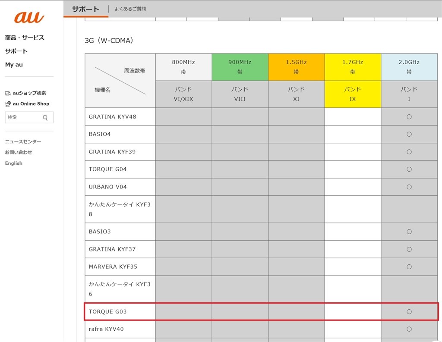Viewport: 442px width, 342px height.
Task: Select the GRATINA KYV48 row name
Action: 113,116
